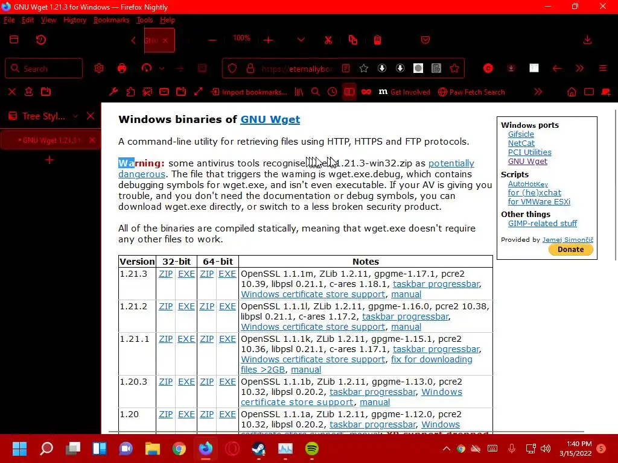Click the paste clipboard icon

pyautogui.click(x=378, y=40)
